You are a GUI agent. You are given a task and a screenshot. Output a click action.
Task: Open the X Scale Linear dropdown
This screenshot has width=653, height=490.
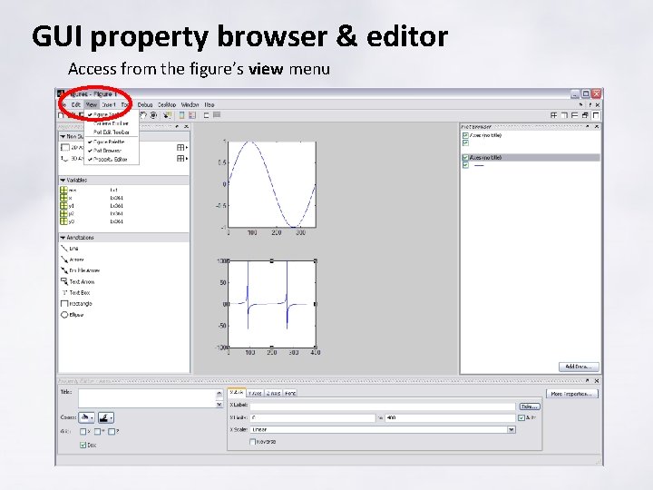(x=512, y=429)
